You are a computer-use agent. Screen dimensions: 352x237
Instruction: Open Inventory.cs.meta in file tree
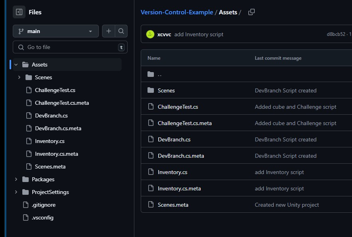click(x=56, y=154)
